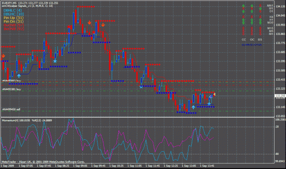Click the OC arrow in the MN1 row
Screen dimensions: 286x169
click(x=252, y=6)
